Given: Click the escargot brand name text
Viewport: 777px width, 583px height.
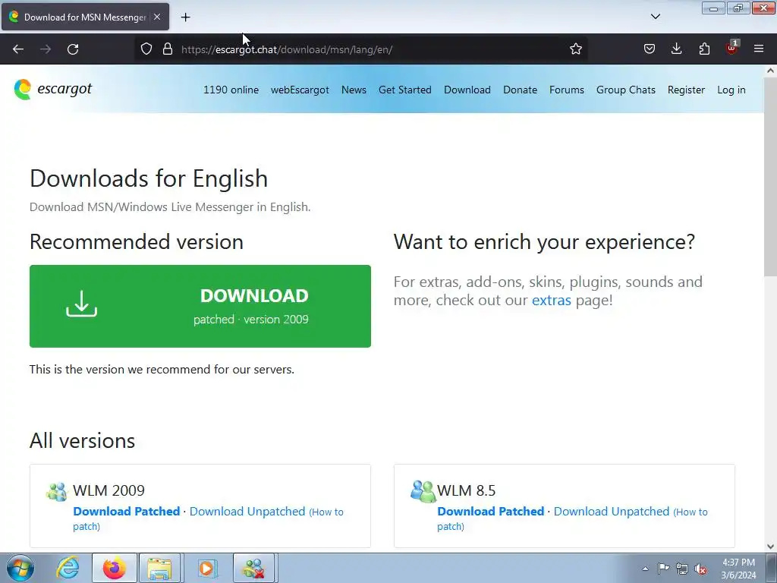Looking at the screenshot, I should [64, 89].
